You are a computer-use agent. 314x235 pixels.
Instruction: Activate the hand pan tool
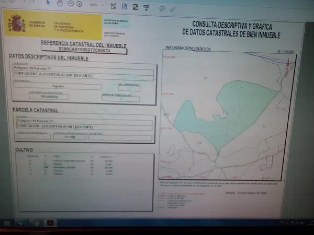point(60,4)
